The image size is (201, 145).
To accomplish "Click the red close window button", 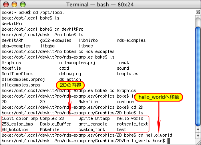I will [x=6, y=4].
